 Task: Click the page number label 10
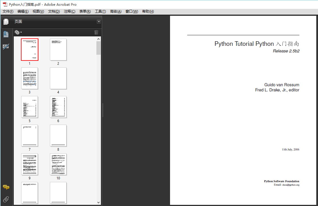point(58,178)
